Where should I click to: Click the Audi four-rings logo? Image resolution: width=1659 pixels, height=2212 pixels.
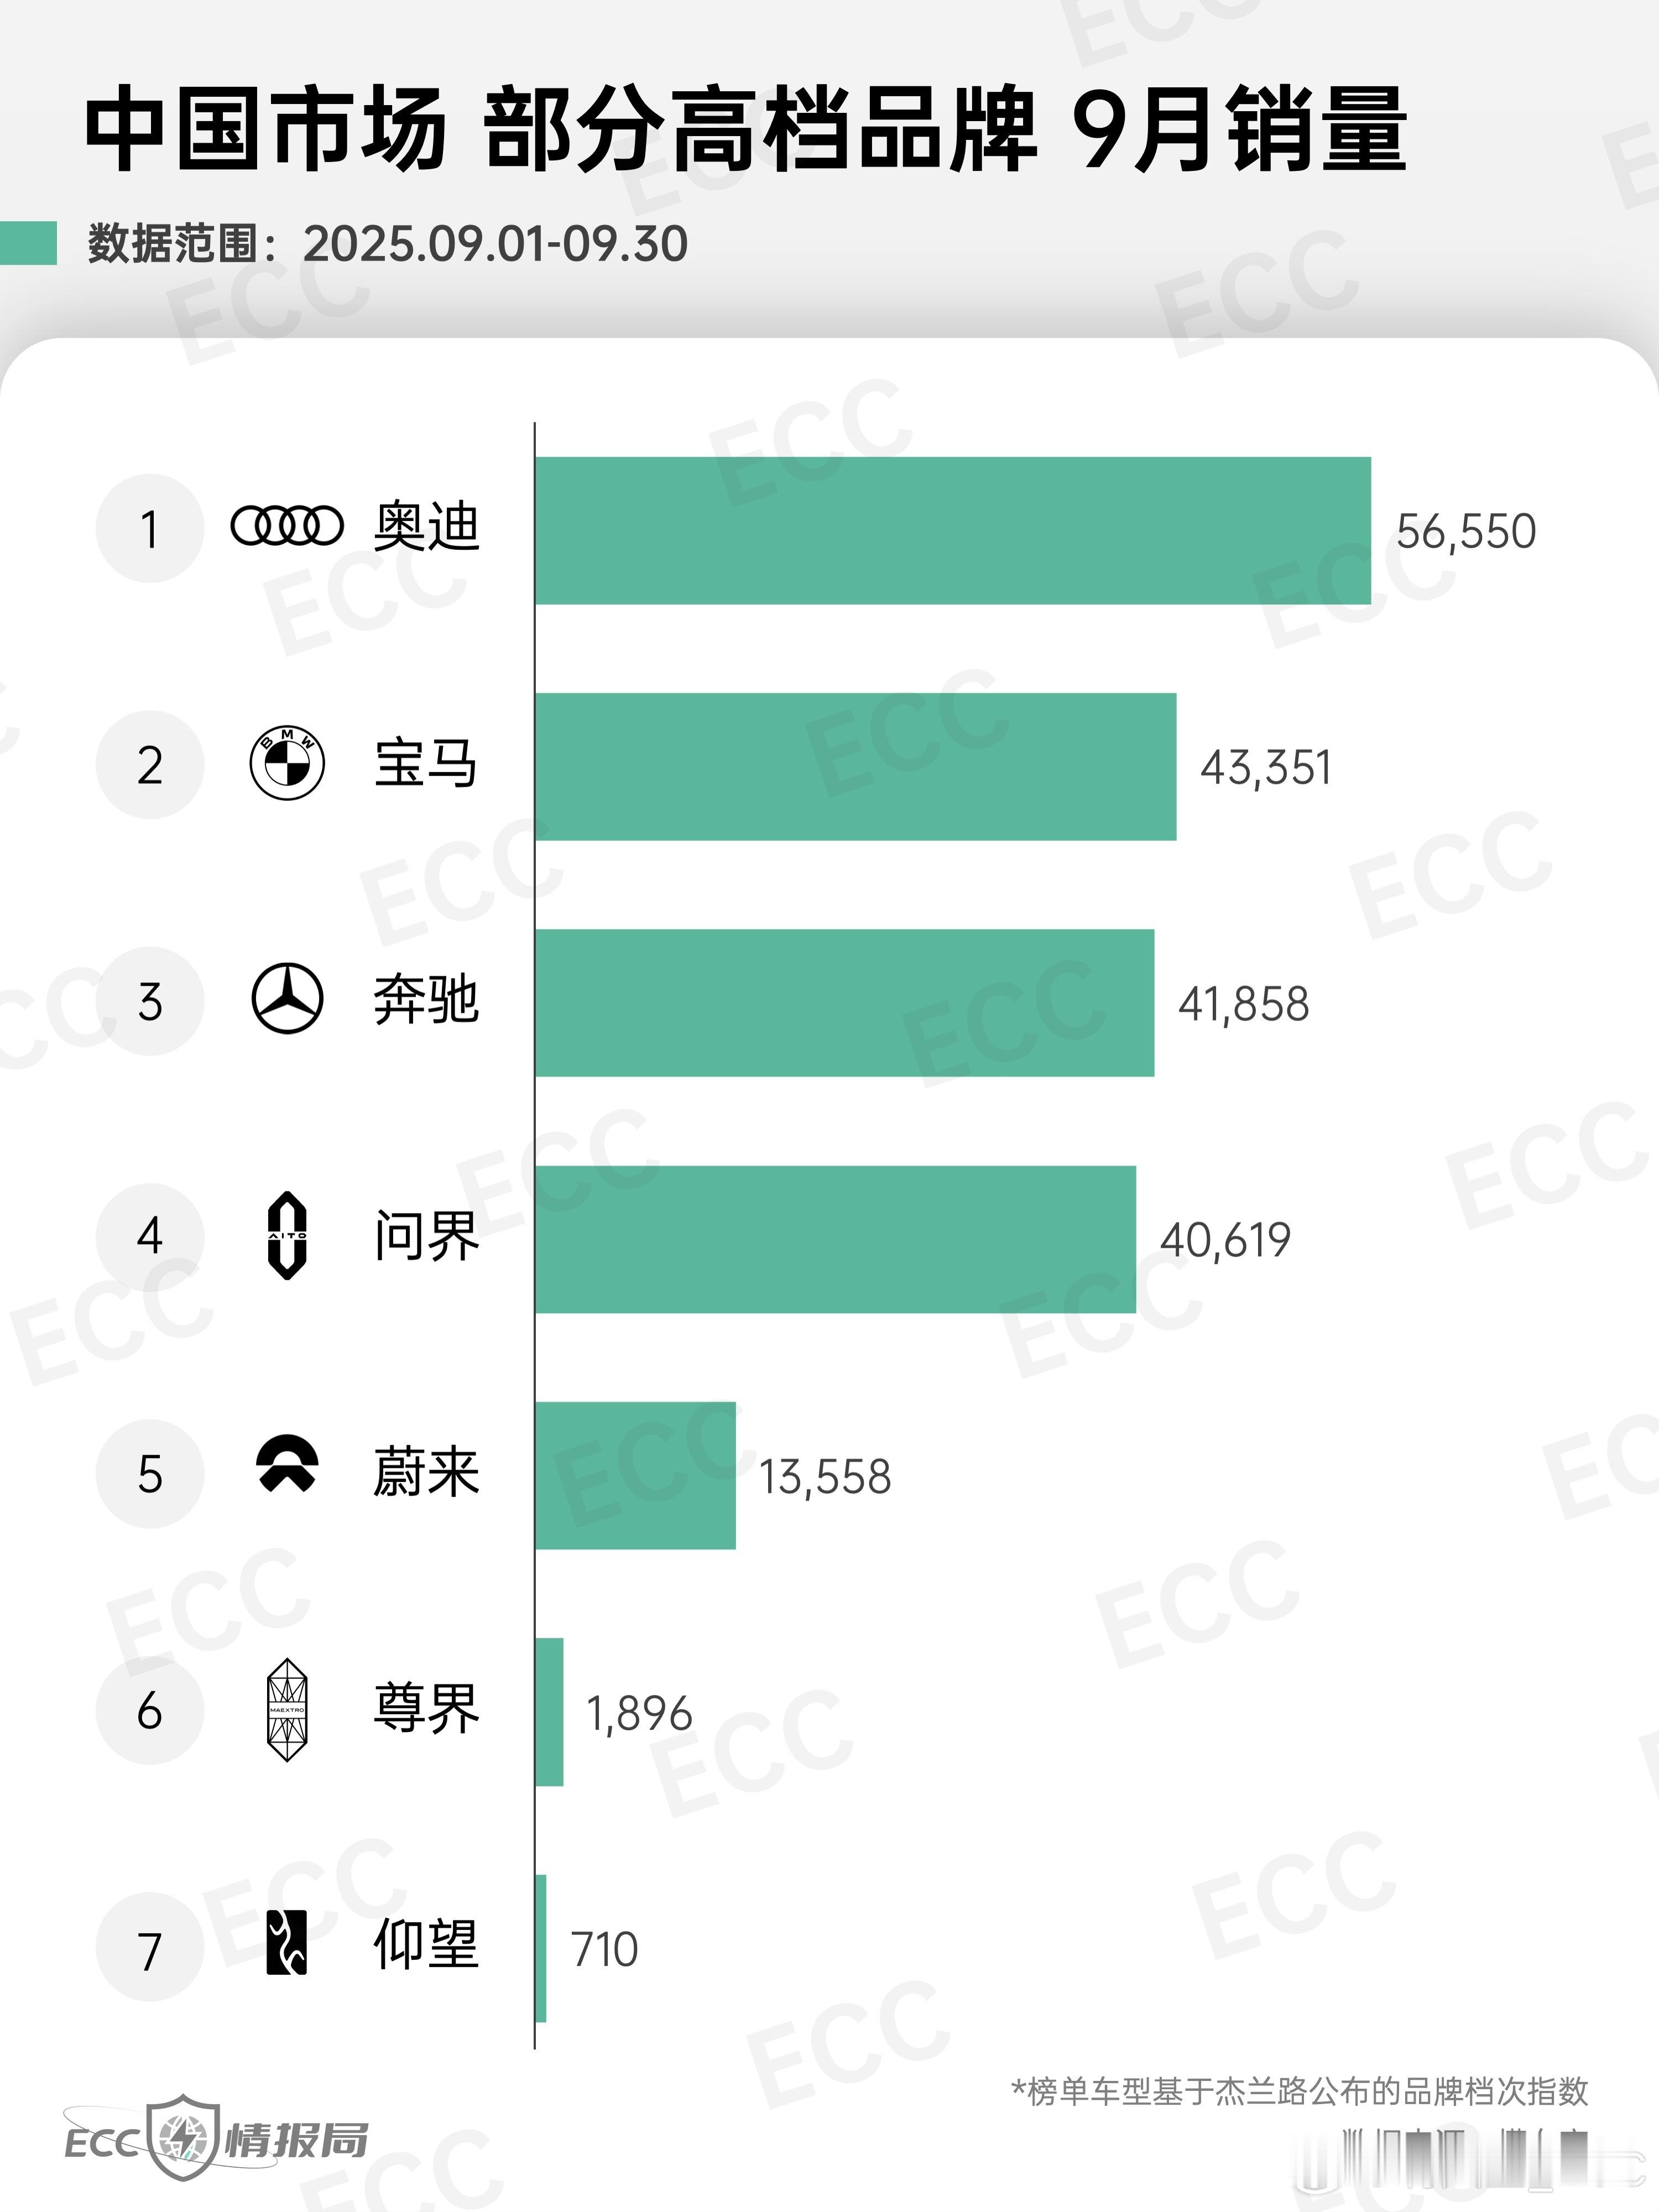[x=287, y=526]
